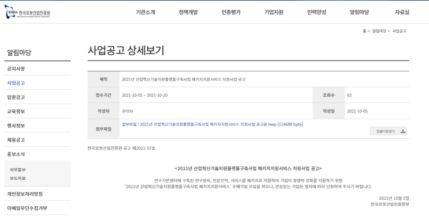Click 홈 in the breadcrumb

pos(364,31)
